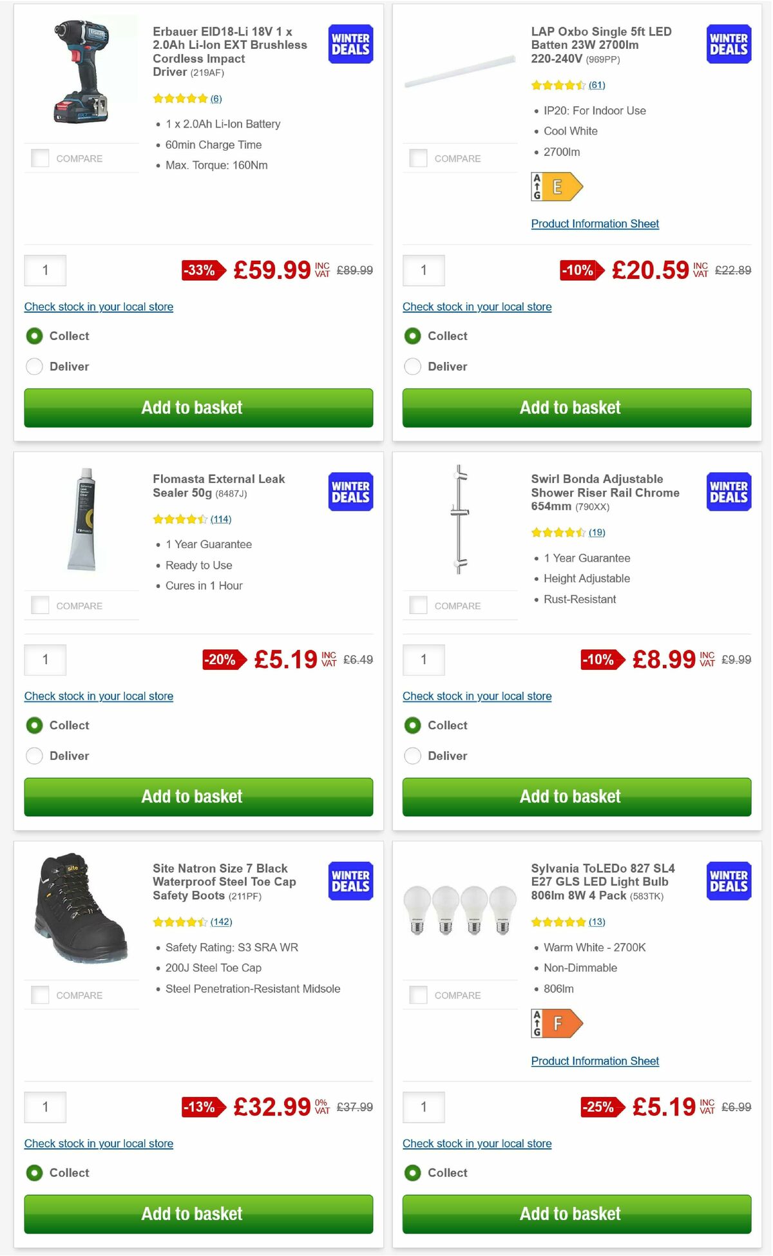This screenshot has height=1256, width=773.
Task: Check COMPARE on the Swirl shower riser rail
Action: point(417,605)
